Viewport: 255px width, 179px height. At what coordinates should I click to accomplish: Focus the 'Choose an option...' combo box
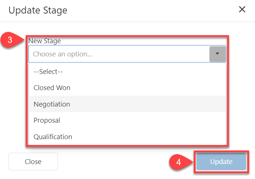(117, 54)
